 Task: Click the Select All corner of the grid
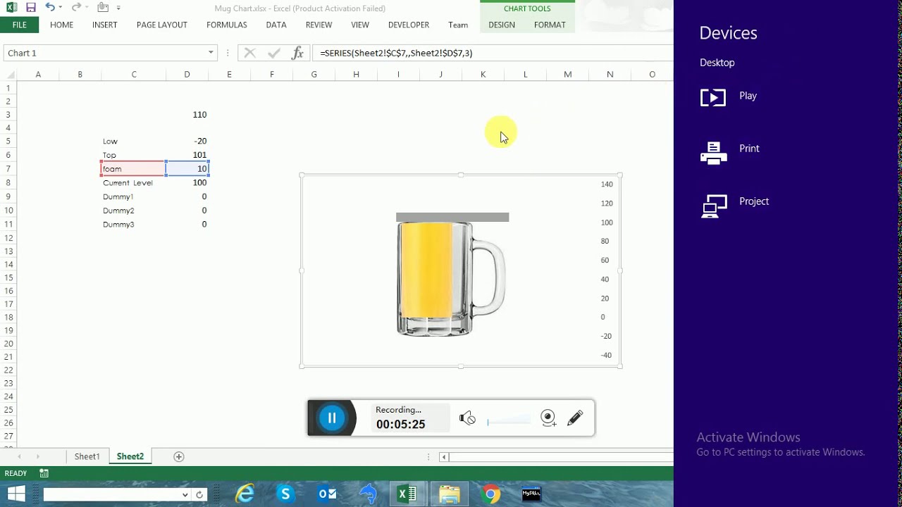pyautogui.click(x=10, y=74)
